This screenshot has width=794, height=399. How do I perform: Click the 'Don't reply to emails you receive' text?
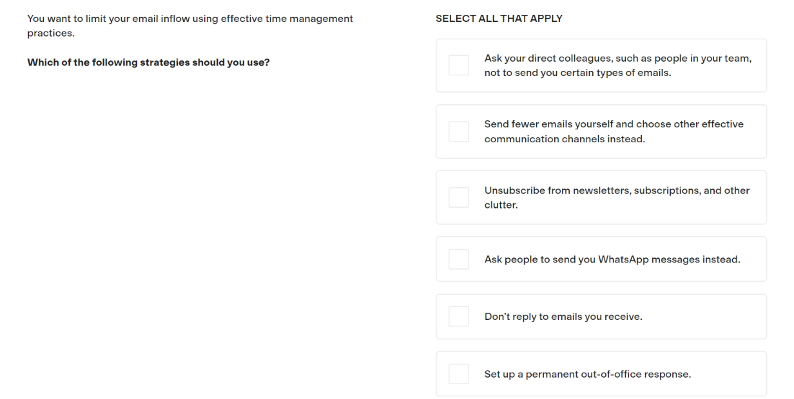tap(563, 317)
